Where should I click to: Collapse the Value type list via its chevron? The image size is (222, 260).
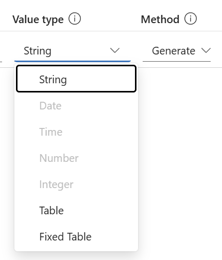pos(115,50)
